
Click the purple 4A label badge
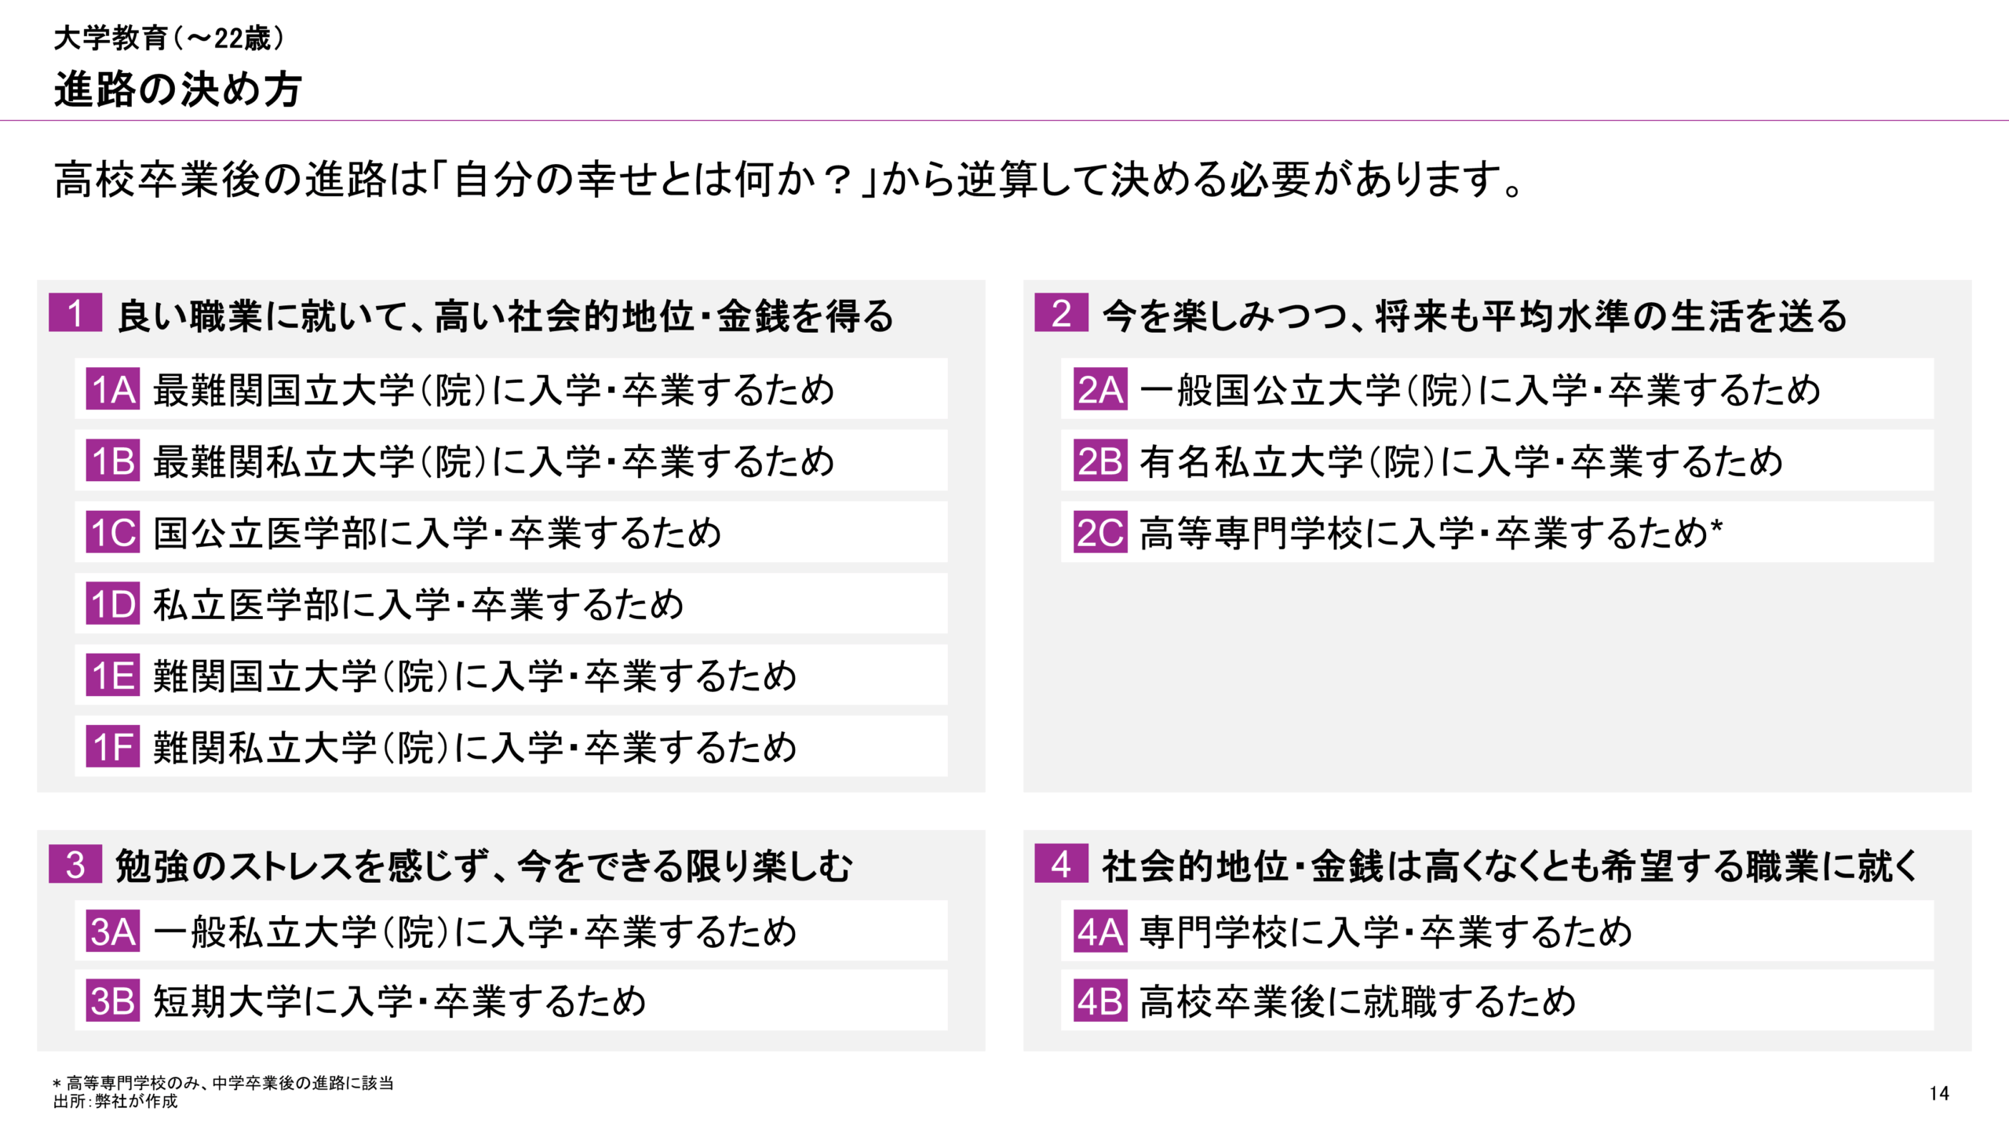point(1099,931)
